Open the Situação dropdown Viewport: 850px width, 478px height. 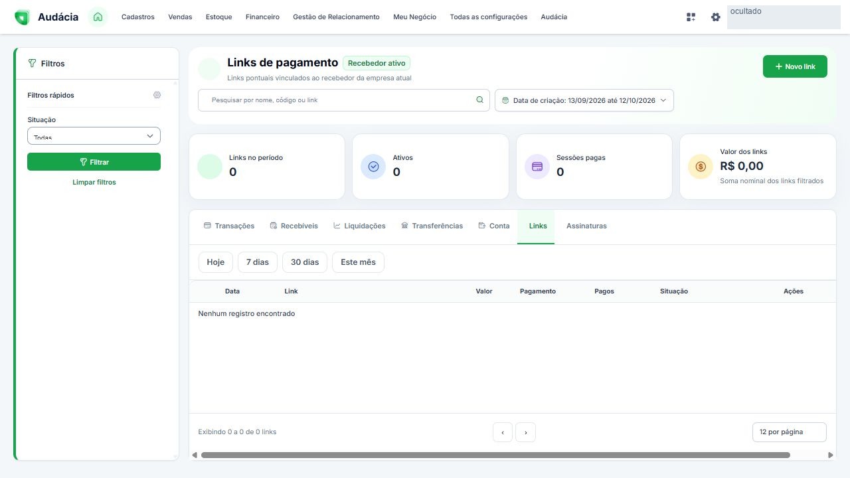(94, 135)
